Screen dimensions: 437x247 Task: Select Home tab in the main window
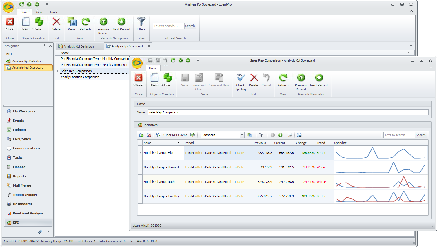click(24, 12)
